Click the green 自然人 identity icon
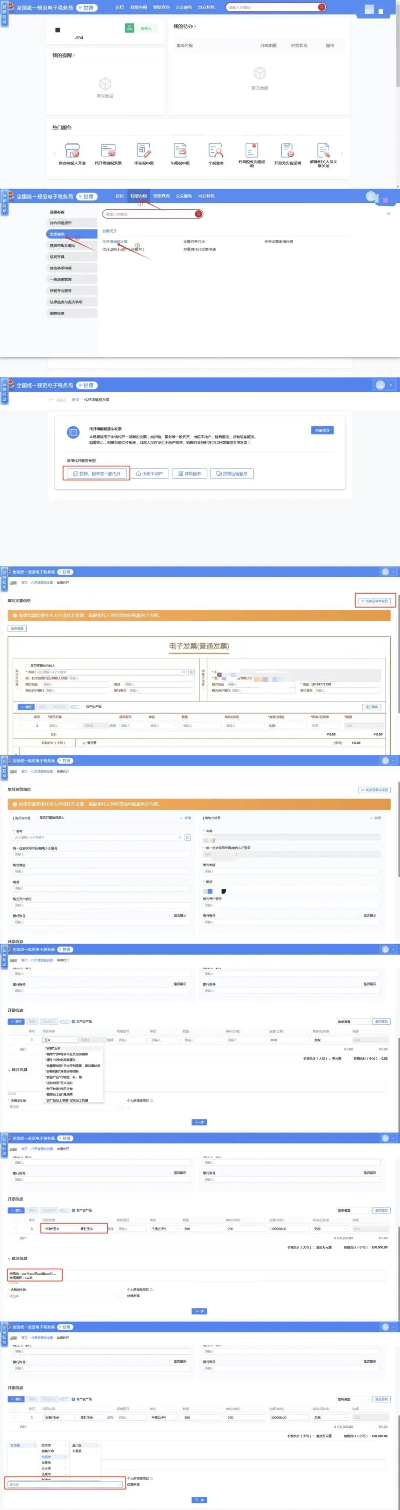This screenshot has width=400, height=1510. click(129, 28)
